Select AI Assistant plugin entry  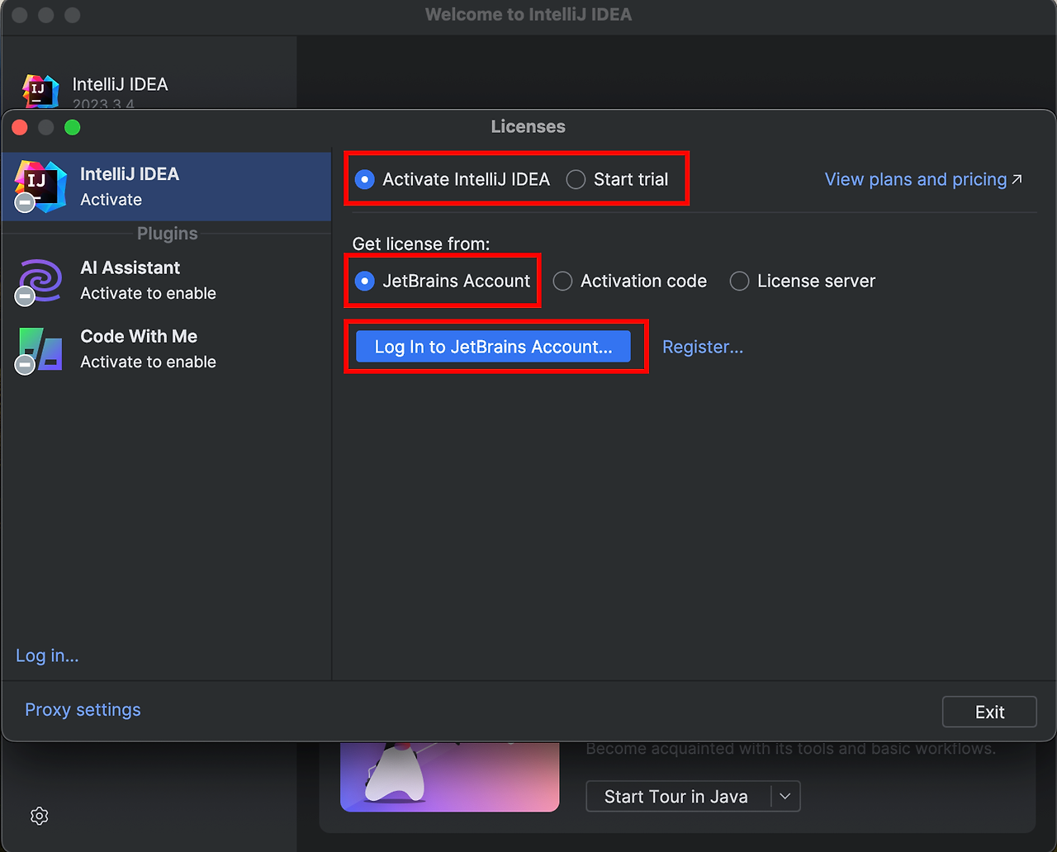click(167, 281)
